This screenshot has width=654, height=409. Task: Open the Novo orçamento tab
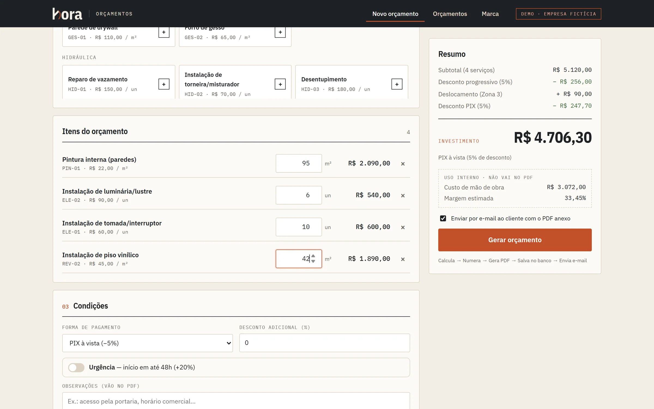tap(395, 14)
